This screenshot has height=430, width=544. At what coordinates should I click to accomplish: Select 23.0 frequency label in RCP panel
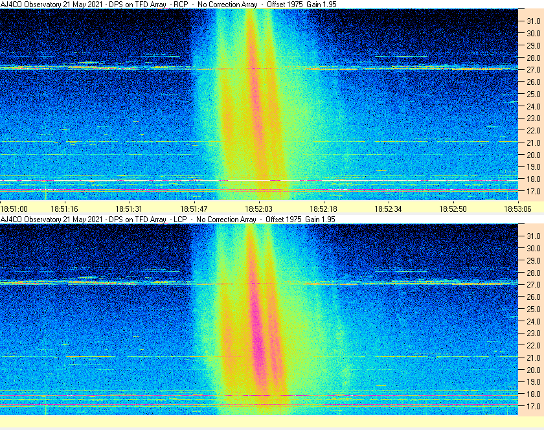pyautogui.click(x=534, y=119)
